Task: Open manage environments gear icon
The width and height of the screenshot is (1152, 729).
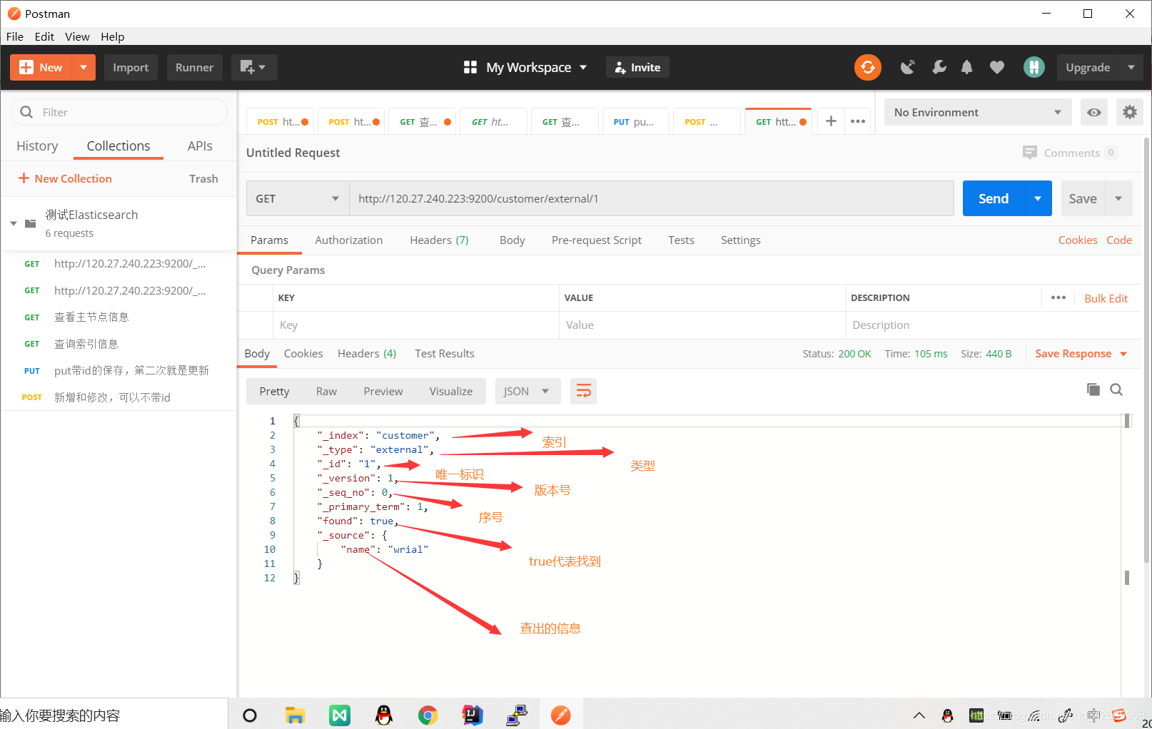Action: tap(1129, 112)
